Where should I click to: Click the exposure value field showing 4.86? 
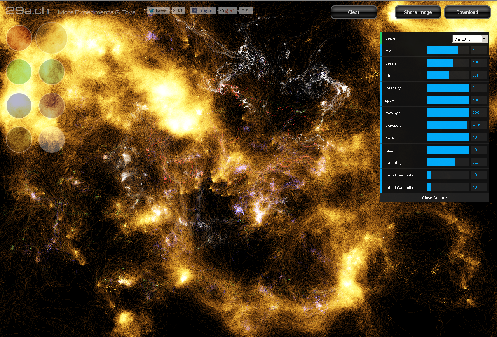pyautogui.click(x=479, y=125)
